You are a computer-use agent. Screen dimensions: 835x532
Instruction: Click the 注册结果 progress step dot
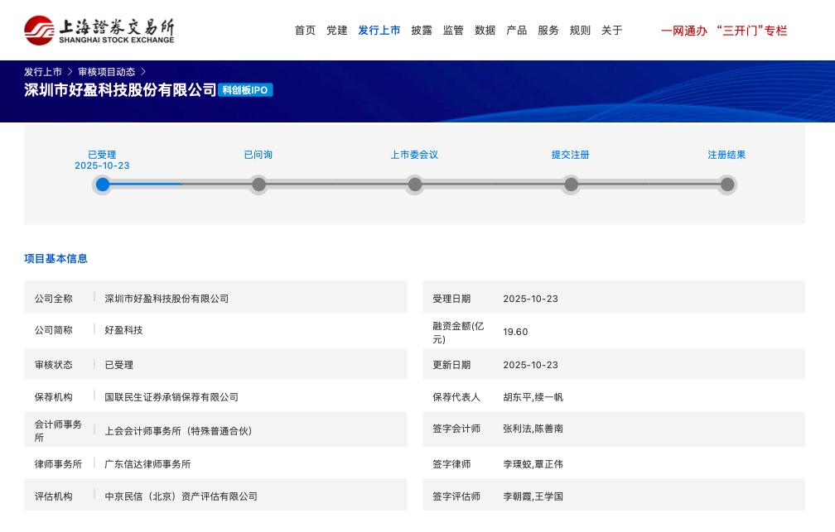coord(727,185)
